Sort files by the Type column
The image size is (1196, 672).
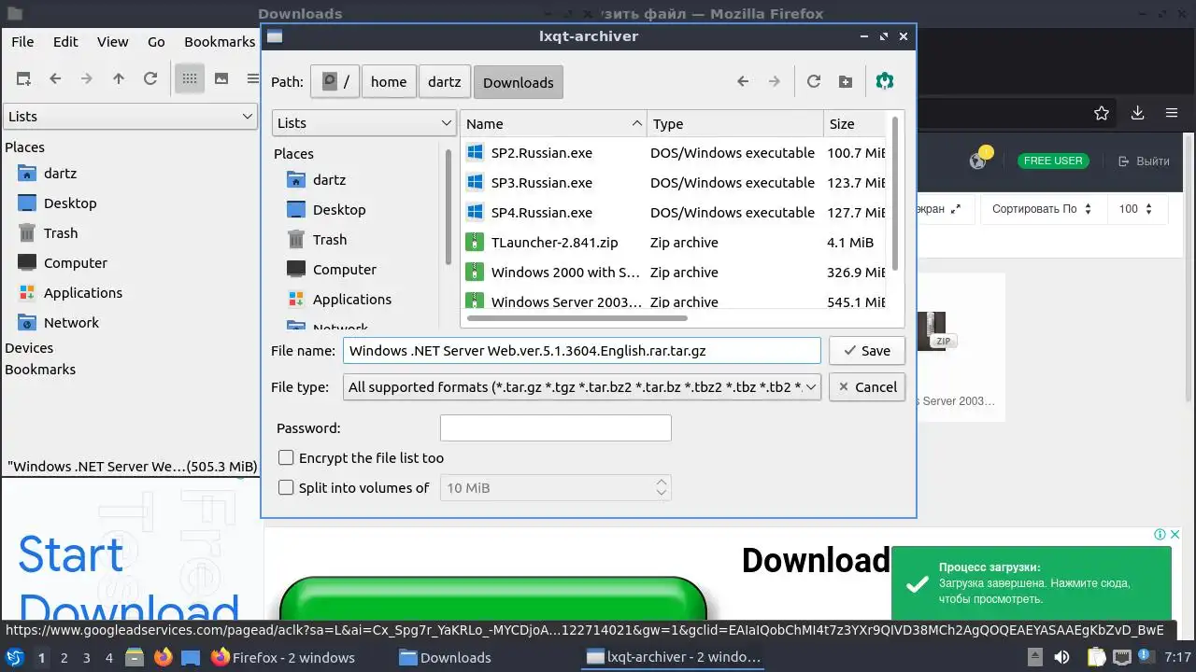(x=734, y=123)
